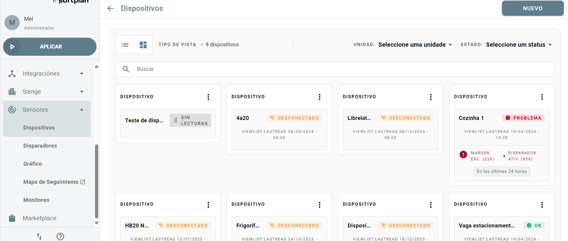
Task: Click the 9 dispositivos count text
Action: point(222,45)
